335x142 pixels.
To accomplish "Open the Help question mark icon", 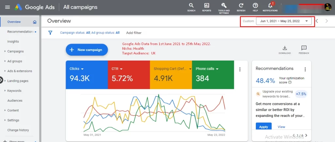I will pyautogui.click(x=255, y=7).
